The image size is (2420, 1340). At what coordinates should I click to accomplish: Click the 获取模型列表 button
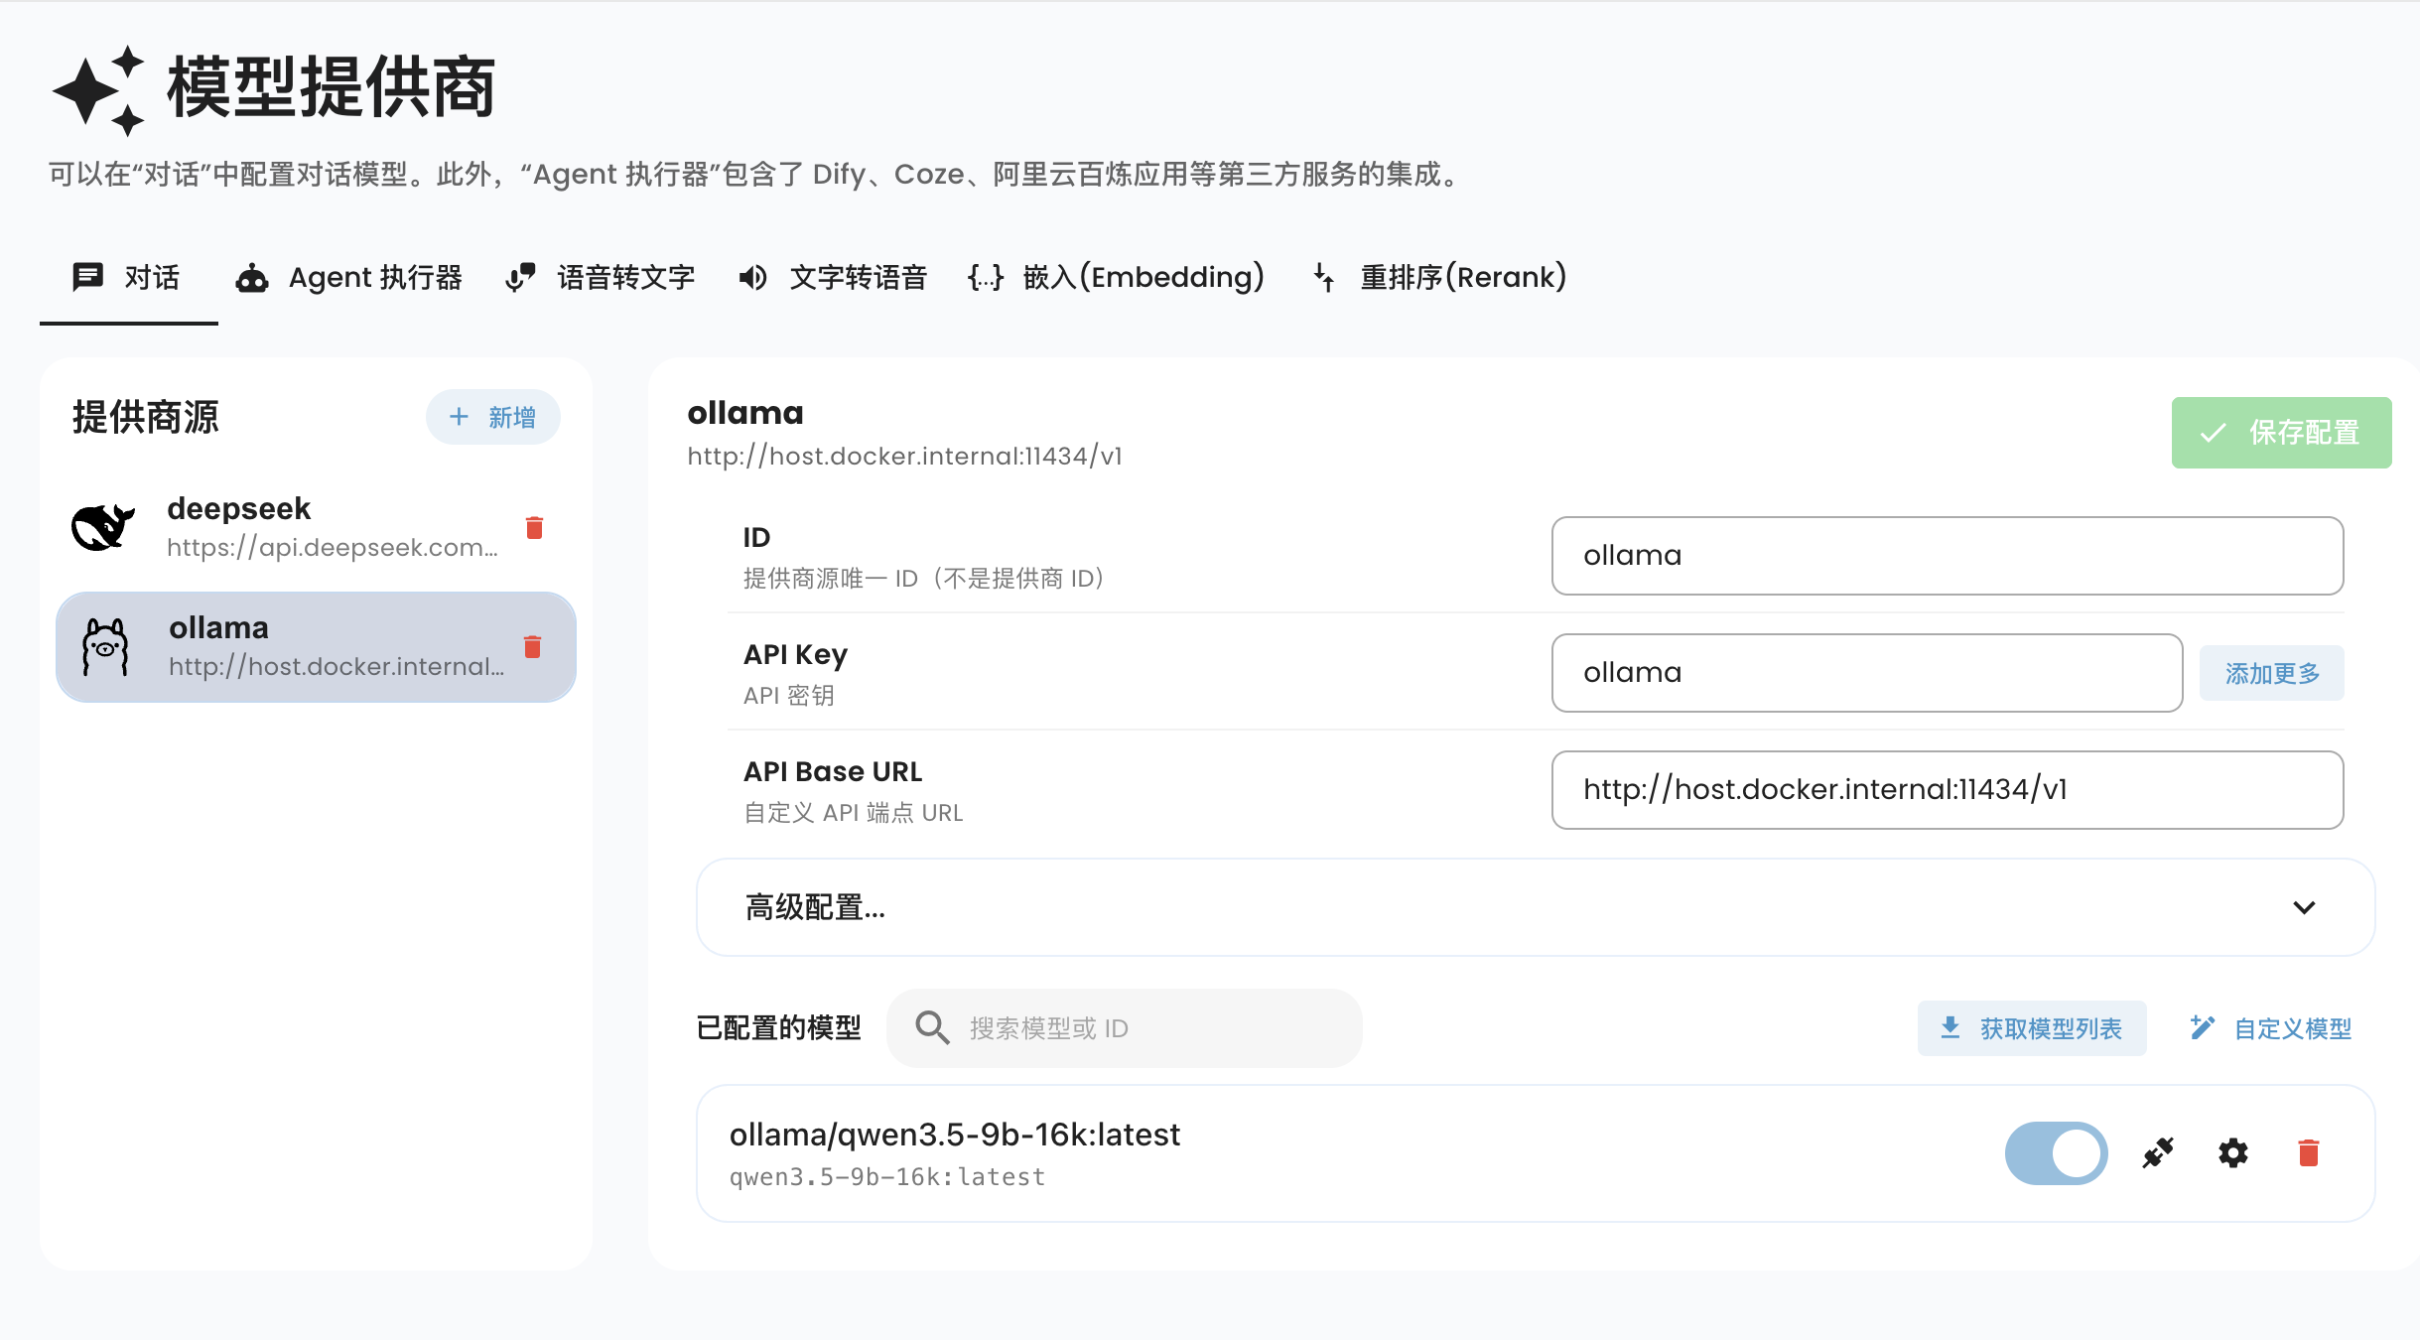coord(2031,1028)
